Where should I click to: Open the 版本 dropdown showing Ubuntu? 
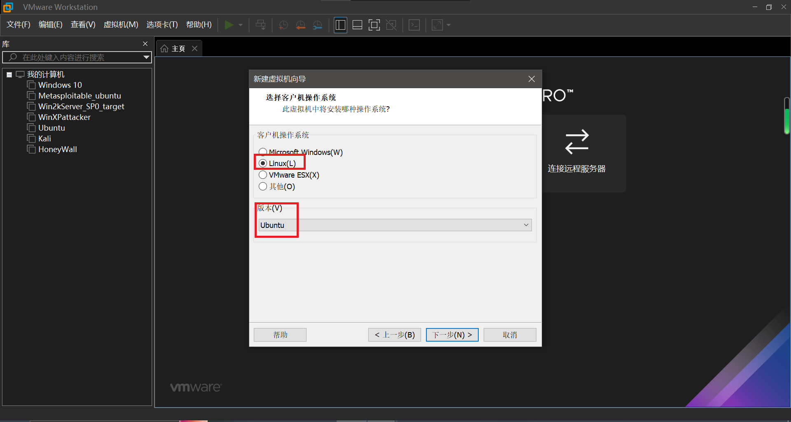click(395, 225)
